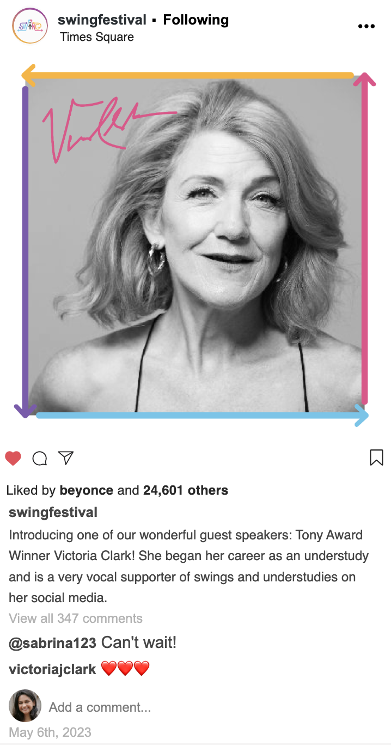The height and width of the screenshot is (745, 391).
Task: View the 24,601 others who liked
Action: (x=185, y=490)
